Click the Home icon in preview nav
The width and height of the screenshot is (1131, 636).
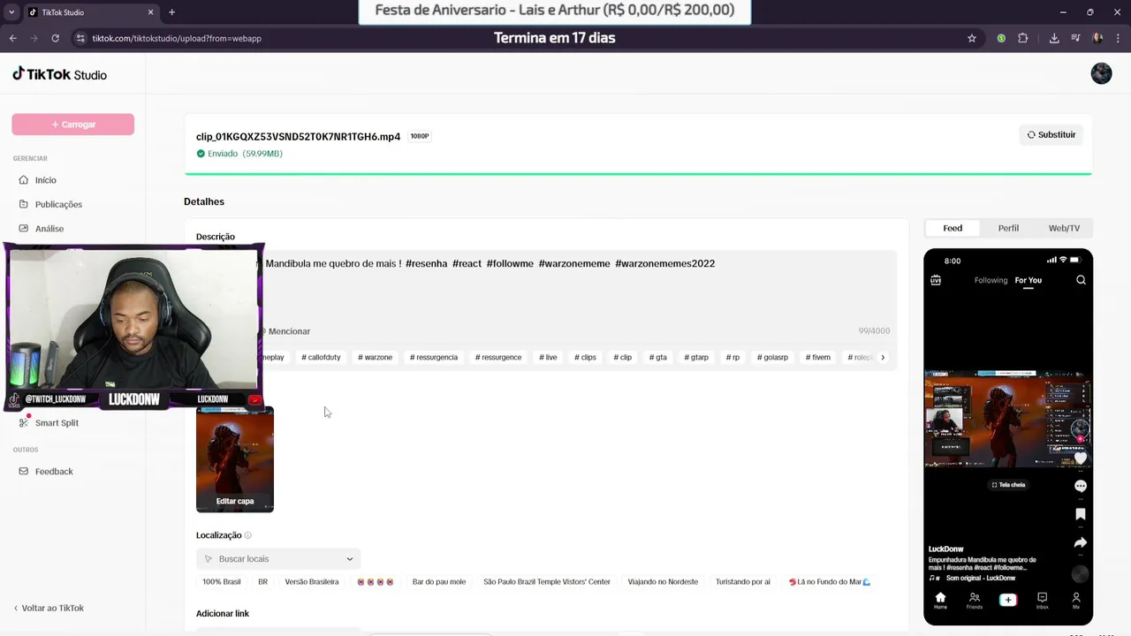coord(940,601)
